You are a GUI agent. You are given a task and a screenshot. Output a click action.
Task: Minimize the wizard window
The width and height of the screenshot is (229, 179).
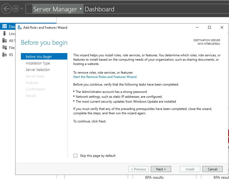click(197, 27)
